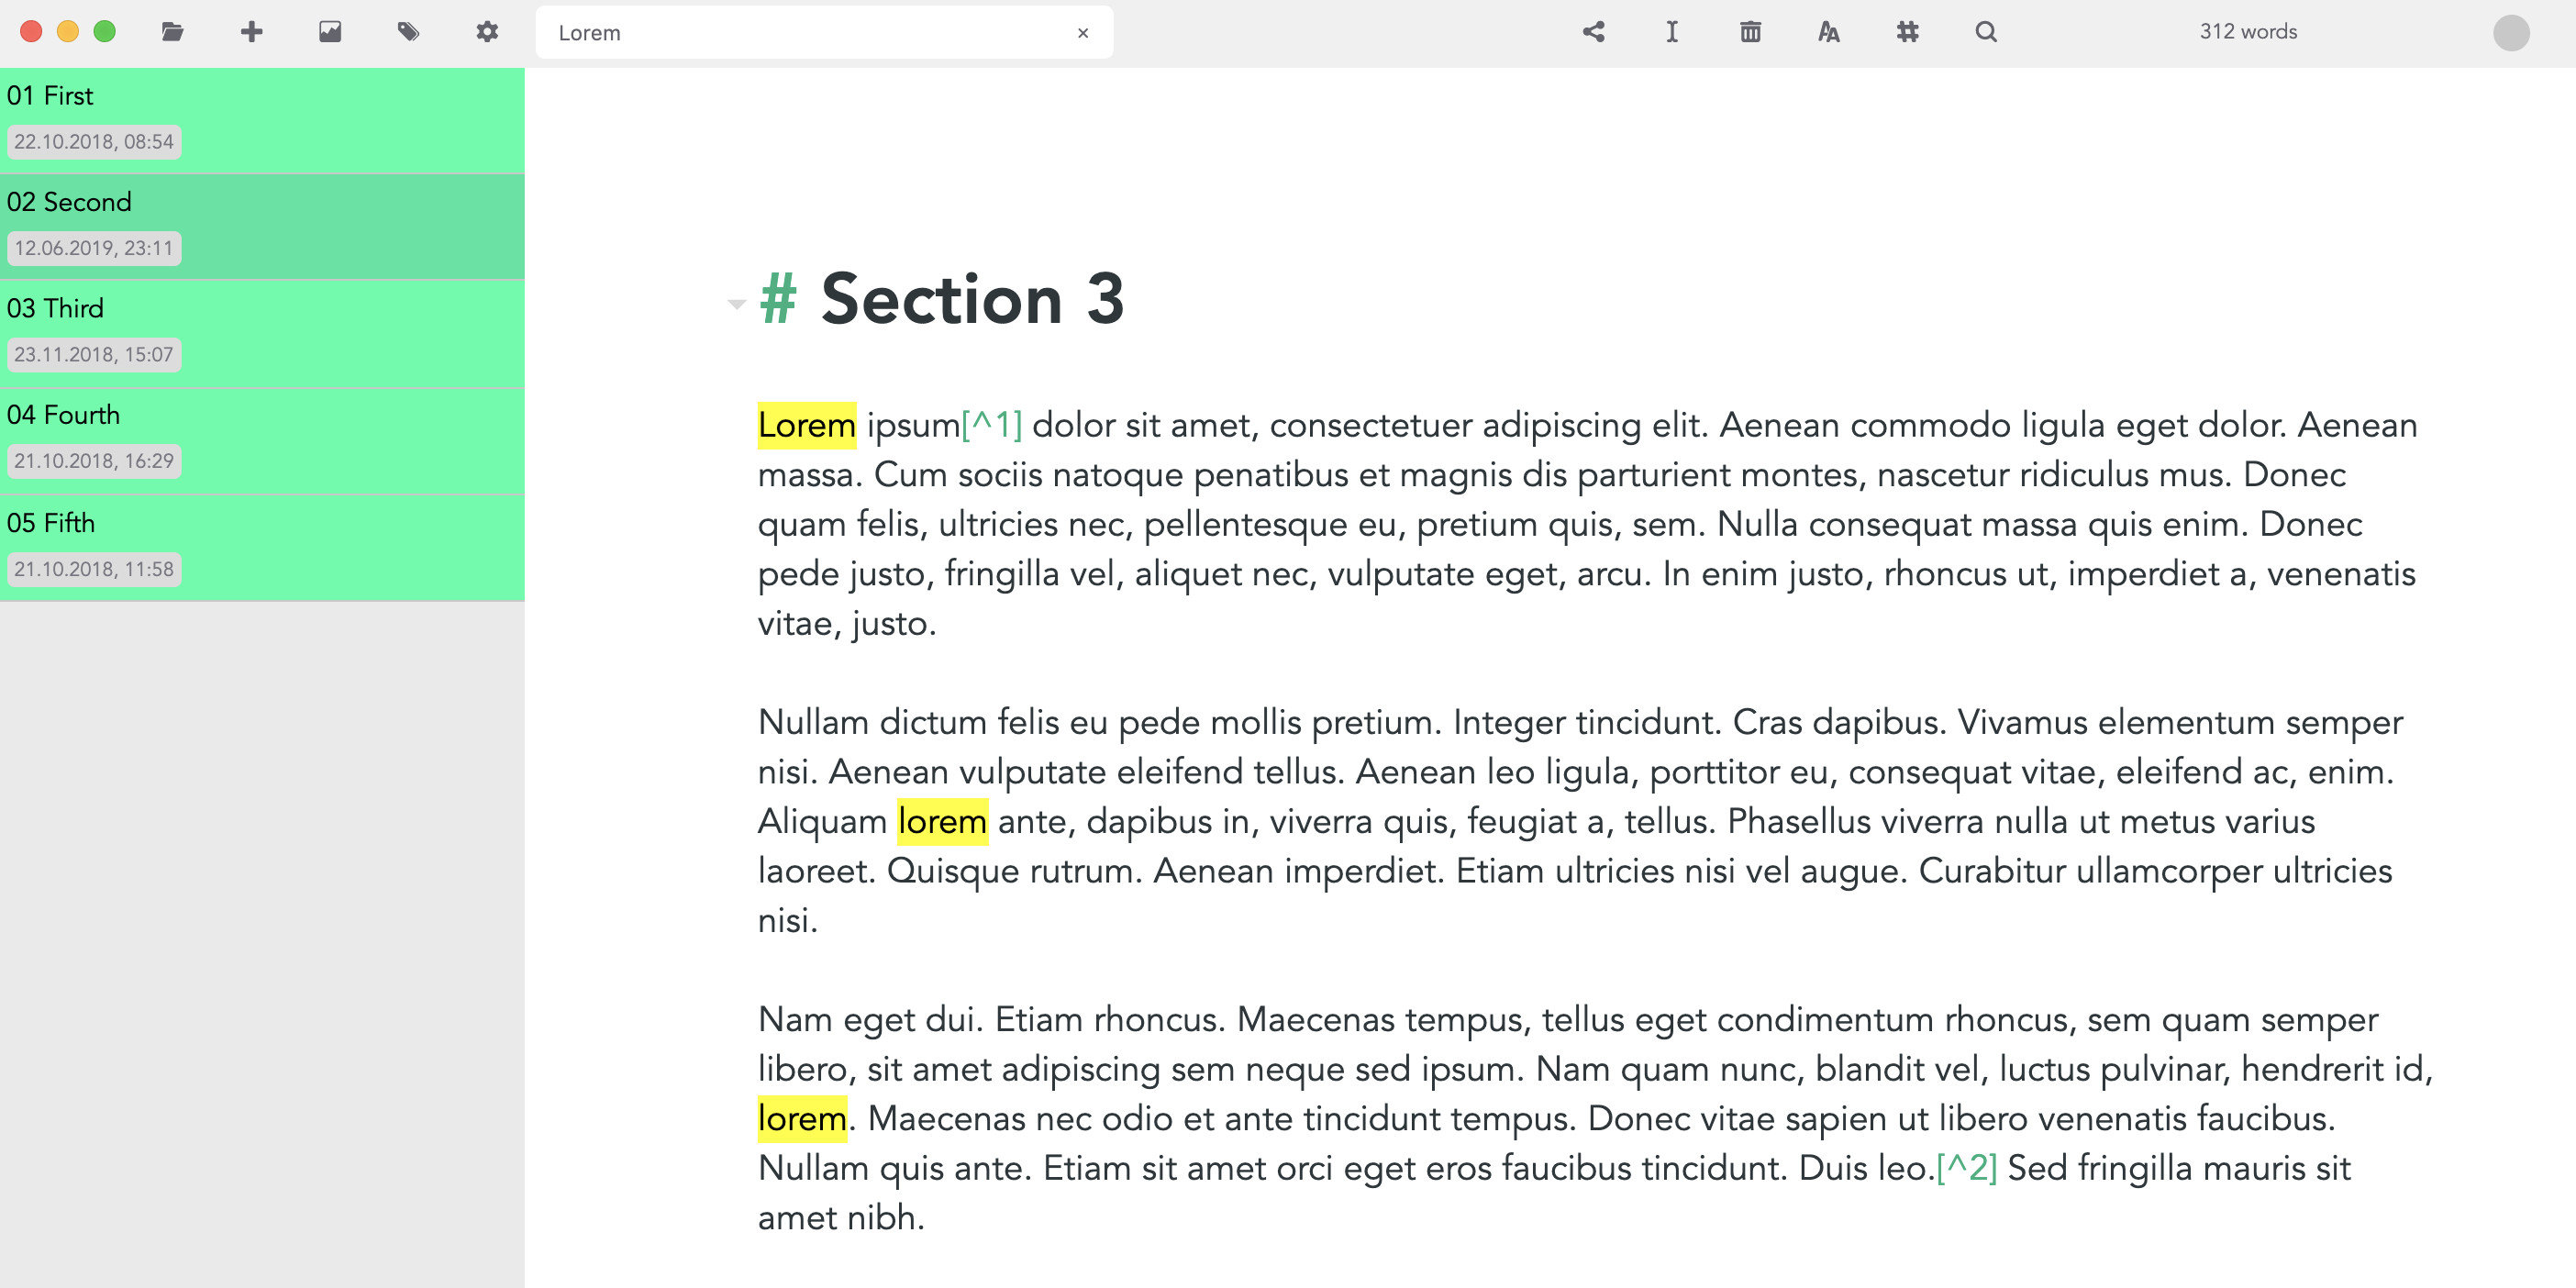Clear the Lorem search field
Image resolution: width=2576 pixels, height=1288 pixels.
point(1082,33)
